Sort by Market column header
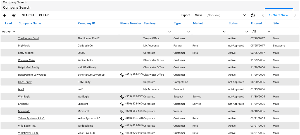Image resolution: width=300 pixels, height=135 pixels. click(x=198, y=24)
